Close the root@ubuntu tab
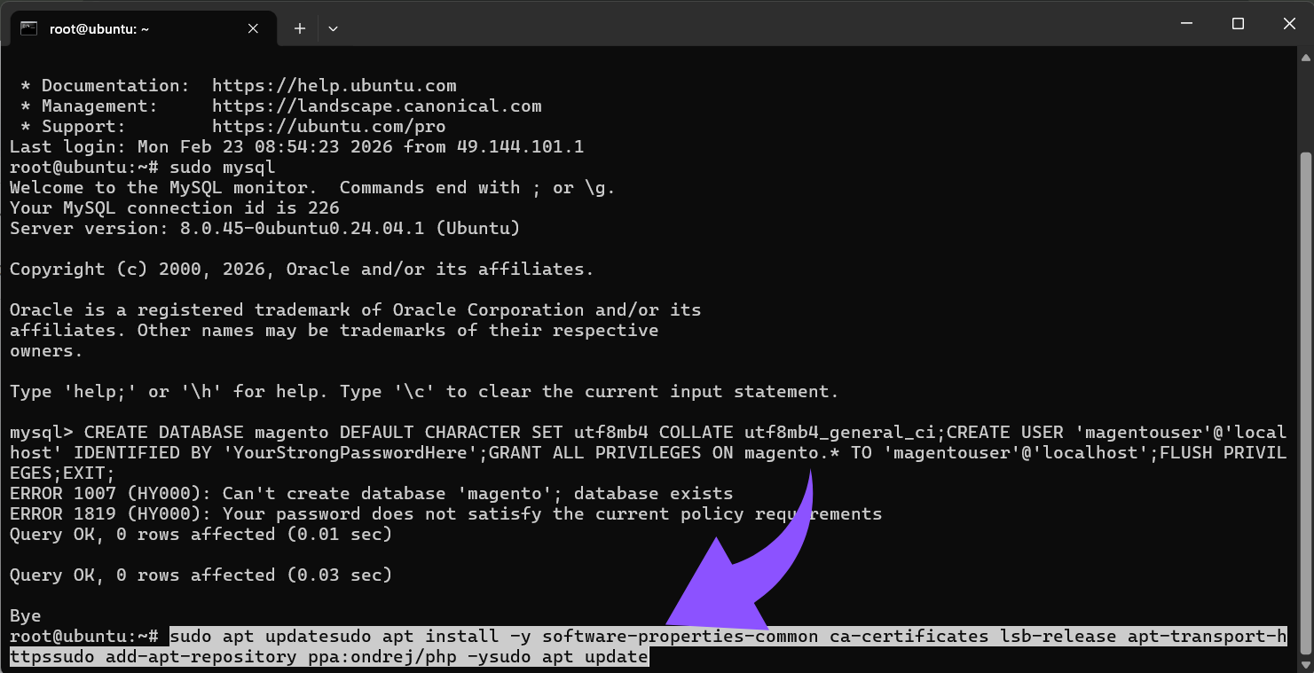This screenshot has height=673, width=1314. 253,28
